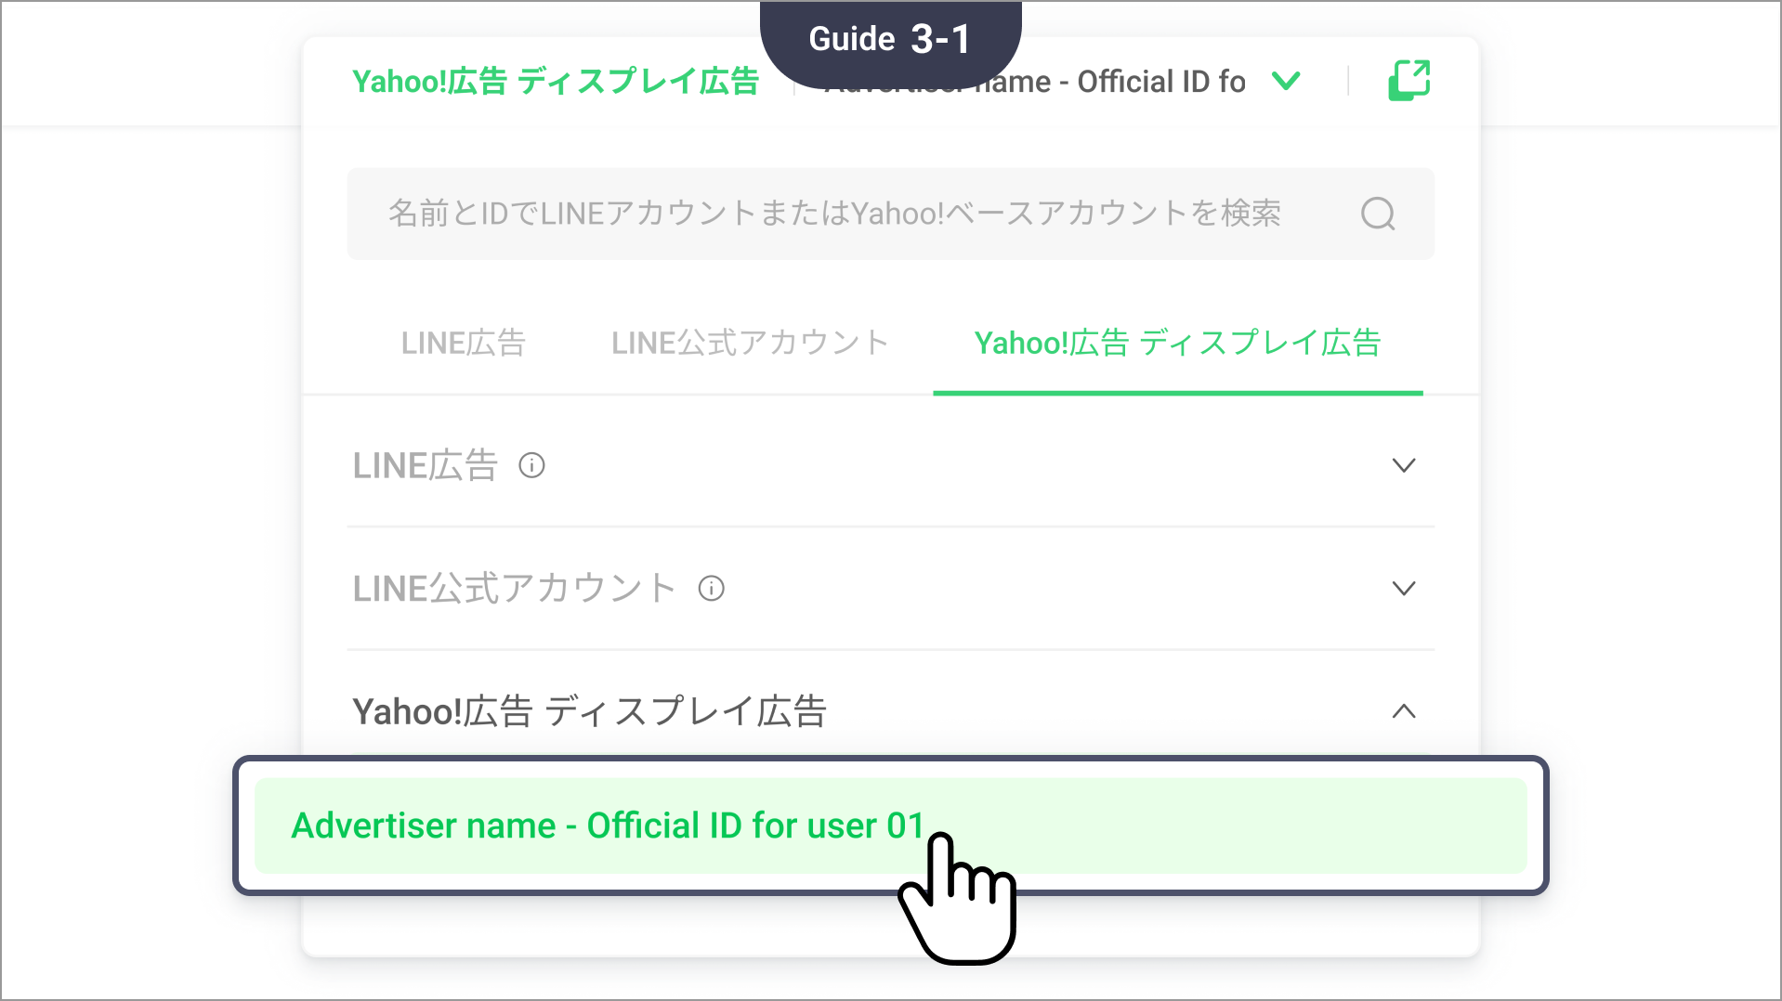Screen dimensions: 1782x1001
Task: Click the Guide 3-1 badge
Action: tap(889, 39)
